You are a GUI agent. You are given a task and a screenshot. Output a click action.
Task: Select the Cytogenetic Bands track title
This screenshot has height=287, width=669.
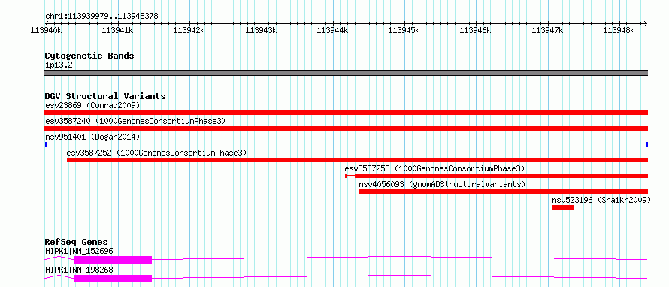point(89,56)
